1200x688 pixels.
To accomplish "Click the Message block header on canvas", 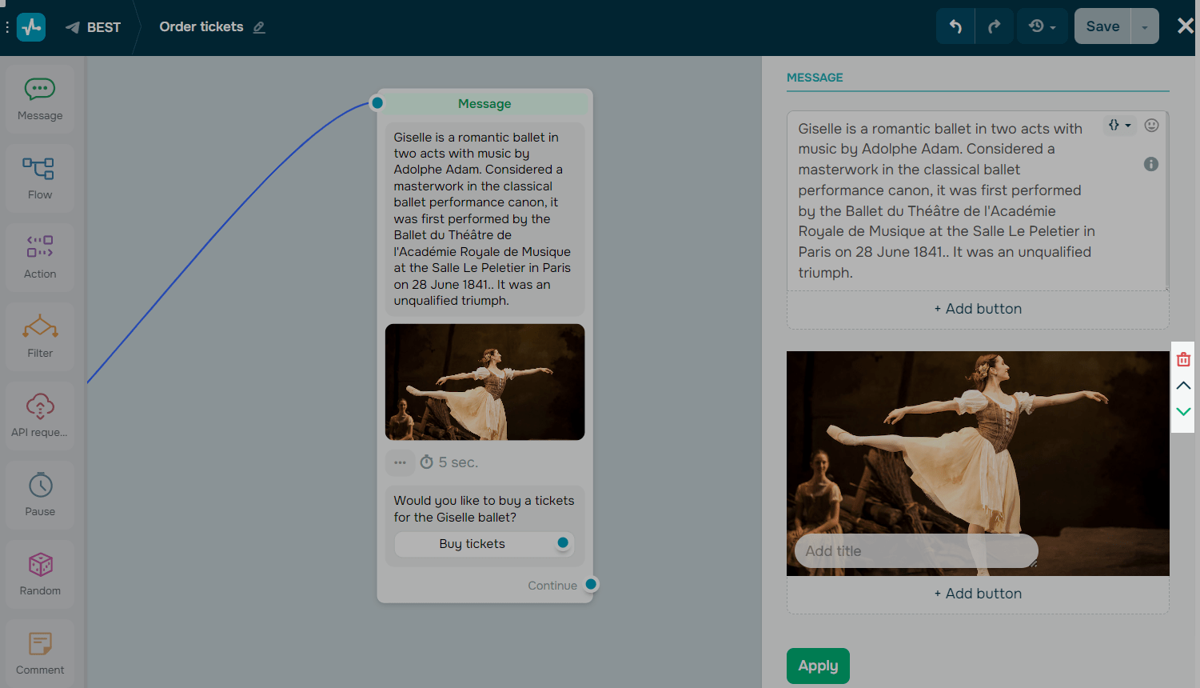I will 484,104.
